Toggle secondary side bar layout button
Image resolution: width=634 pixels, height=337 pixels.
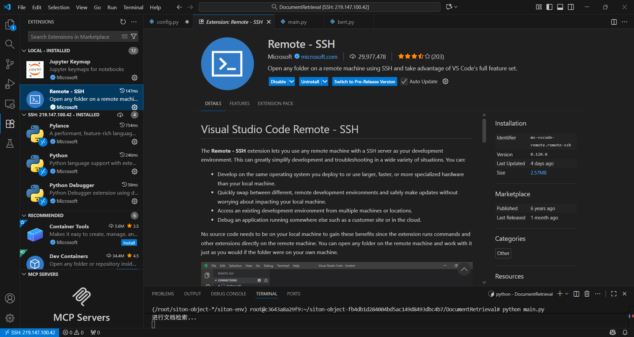571,7
